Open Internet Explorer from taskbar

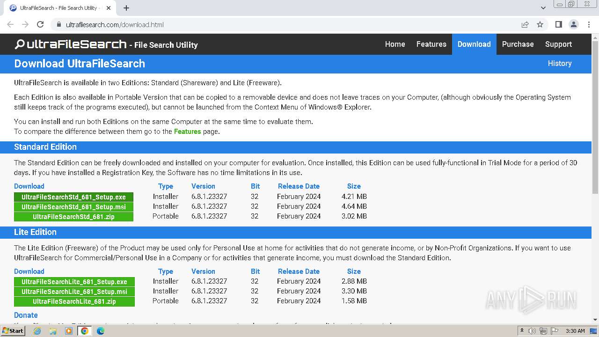(37, 331)
